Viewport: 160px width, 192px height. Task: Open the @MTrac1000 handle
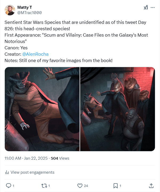coord(29,12)
